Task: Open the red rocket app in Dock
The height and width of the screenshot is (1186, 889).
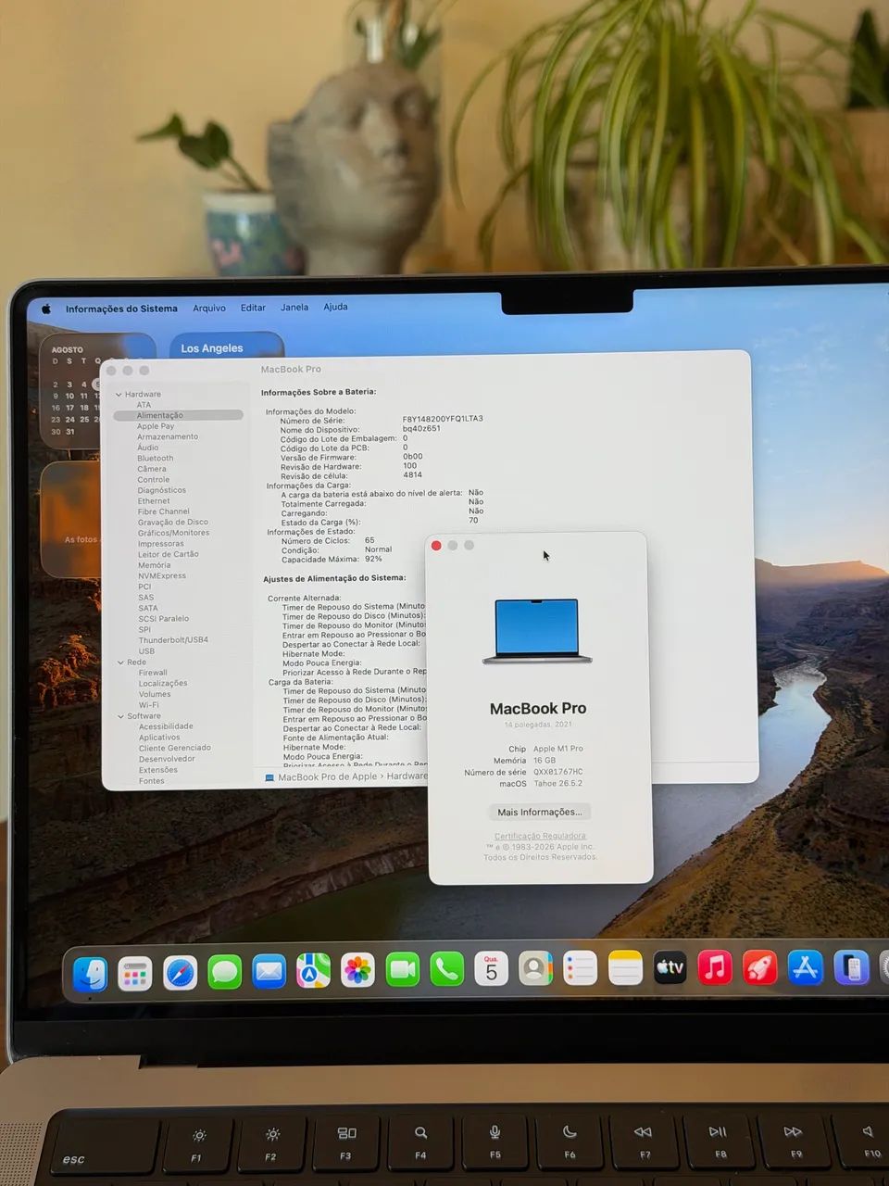Action: (760, 967)
